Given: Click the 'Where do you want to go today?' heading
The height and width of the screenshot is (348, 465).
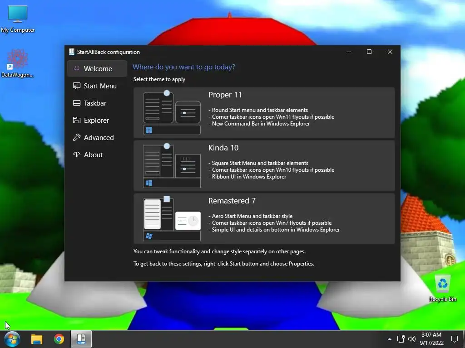Looking at the screenshot, I should [183, 67].
